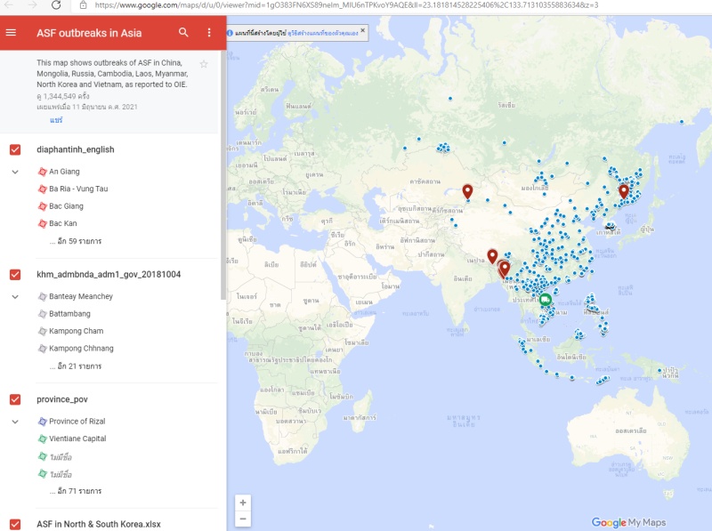Viewport: 712px width, 531px height.
Task: Click the share link under map description
Action: coord(55,119)
